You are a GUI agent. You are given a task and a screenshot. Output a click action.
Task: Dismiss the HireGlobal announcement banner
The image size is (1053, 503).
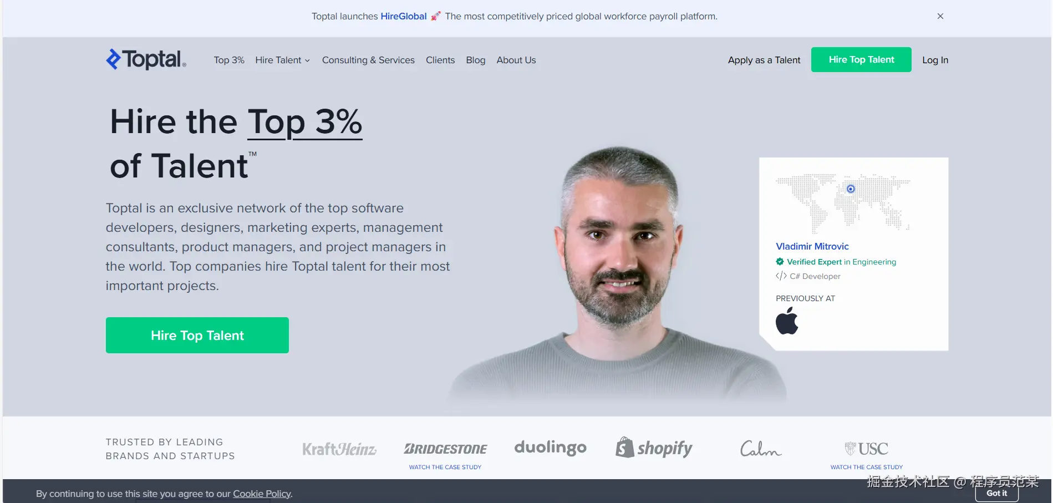pyautogui.click(x=940, y=16)
